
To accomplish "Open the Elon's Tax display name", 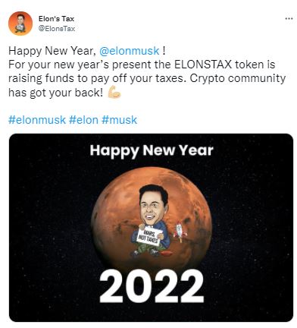I will coord(56,19).
